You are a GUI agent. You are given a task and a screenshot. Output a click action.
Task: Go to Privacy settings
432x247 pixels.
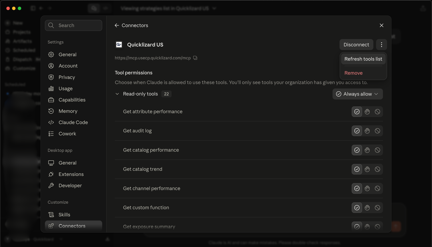(73, 77)
